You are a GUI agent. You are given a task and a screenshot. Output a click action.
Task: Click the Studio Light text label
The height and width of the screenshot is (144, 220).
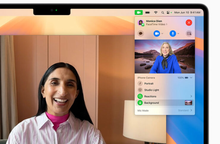click(x=152, y=90)
